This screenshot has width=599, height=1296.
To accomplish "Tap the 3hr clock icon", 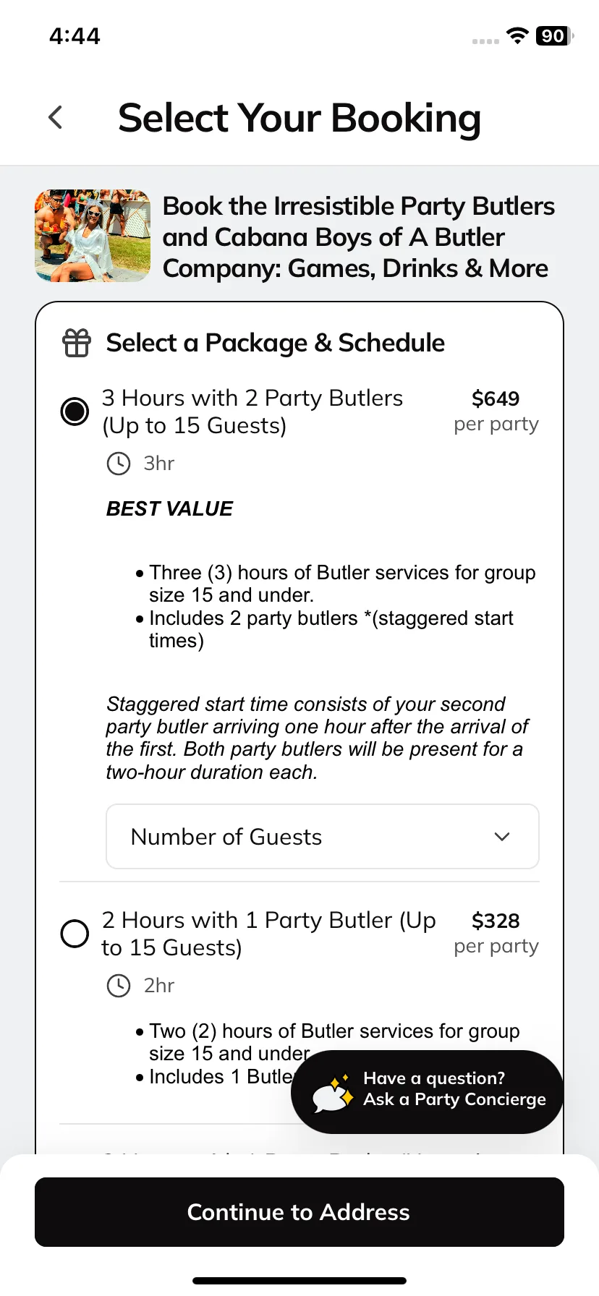I will click(119, 464).
